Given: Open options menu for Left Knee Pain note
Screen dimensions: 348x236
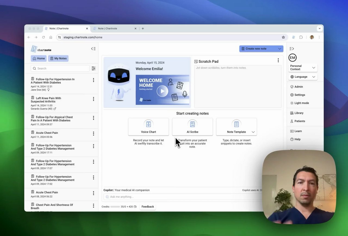Looking at the screenshot, I should coord(94,99).
